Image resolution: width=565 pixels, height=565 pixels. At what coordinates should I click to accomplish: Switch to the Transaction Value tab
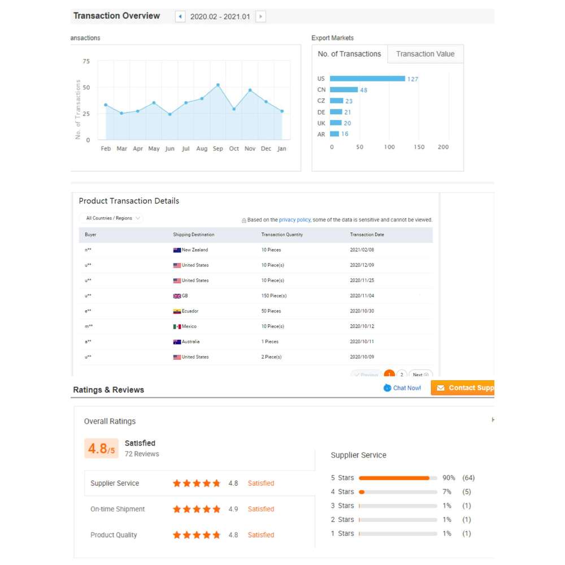click(x=425, y=54)
